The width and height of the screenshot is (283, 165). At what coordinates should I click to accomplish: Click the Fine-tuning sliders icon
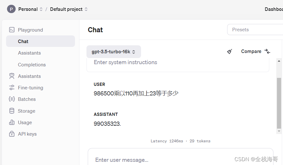coord(12,87)
